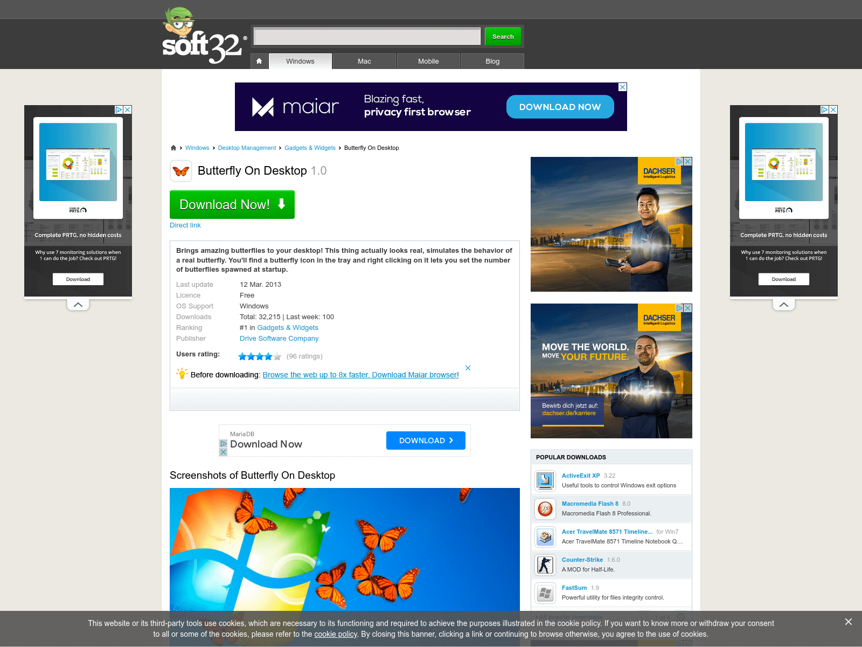Go to Windows breadcrumb link
This screenshot has height=647, width=862.
tap(197, 148)
